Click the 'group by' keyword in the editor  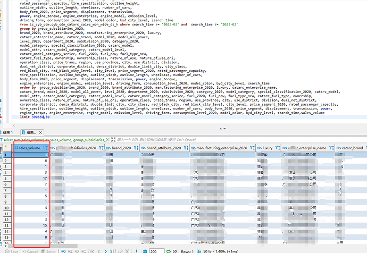28,29
